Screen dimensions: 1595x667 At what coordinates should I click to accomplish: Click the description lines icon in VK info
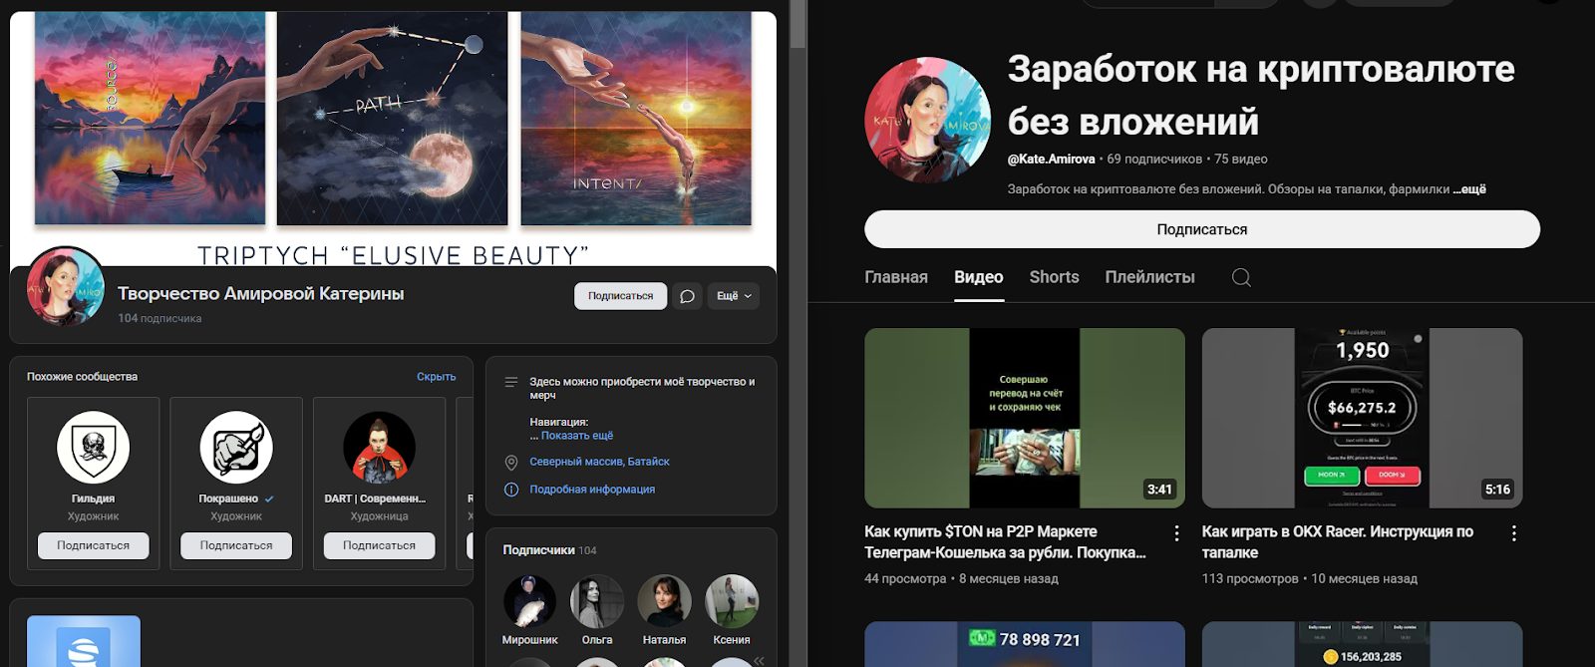pos(511,382)
